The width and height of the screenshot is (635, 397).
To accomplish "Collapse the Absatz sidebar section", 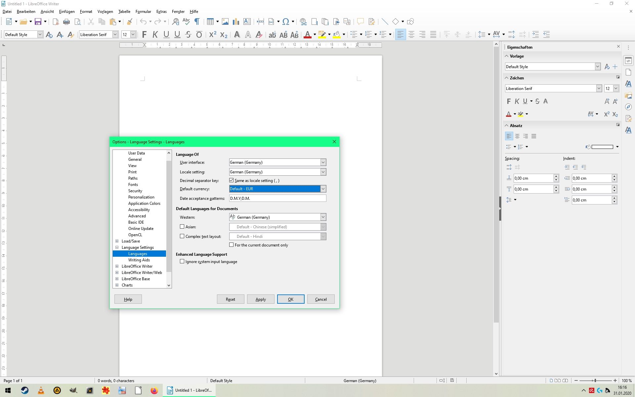I will [x=506, y=126].
